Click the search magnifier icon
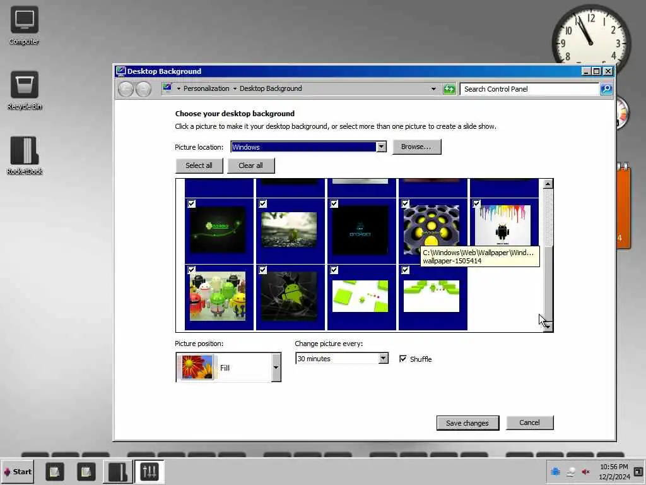646x485 pixels. [x=606, y=88]
